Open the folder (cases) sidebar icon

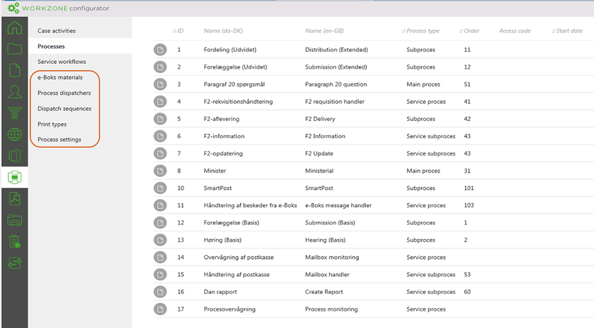(x=15, y=49)
